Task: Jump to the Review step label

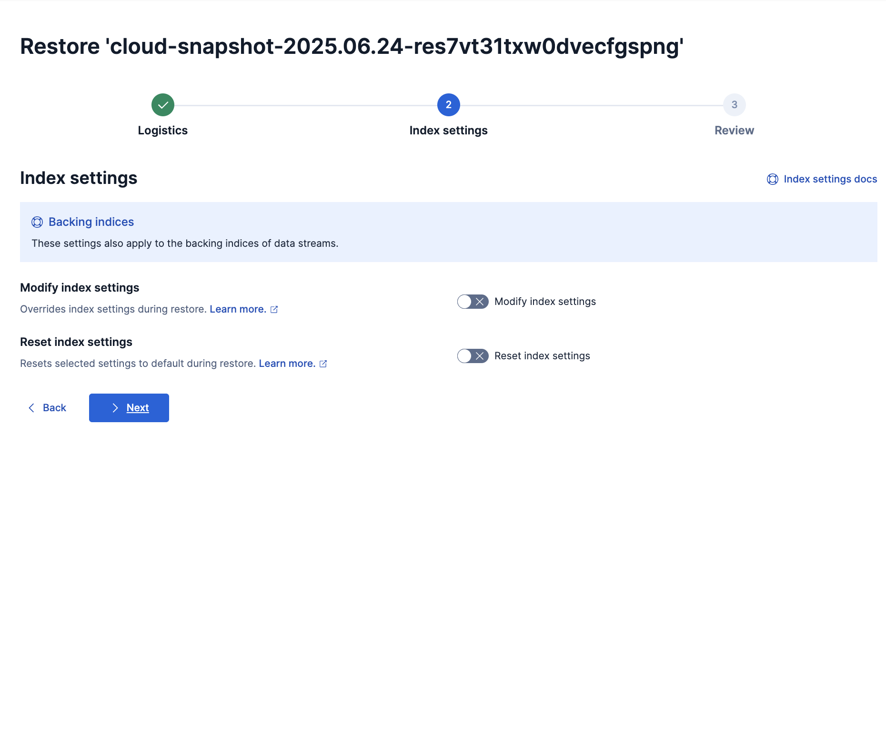Action: (735, 131)
